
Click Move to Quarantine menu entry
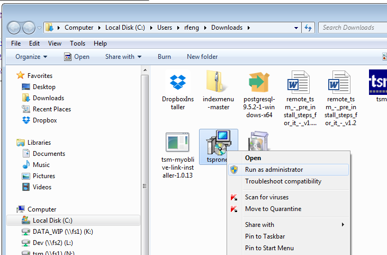273,209
